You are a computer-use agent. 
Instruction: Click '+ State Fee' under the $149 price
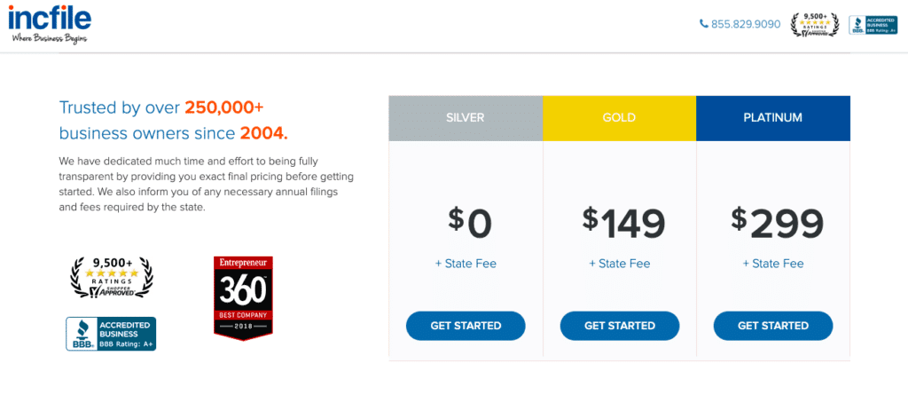coord(620,264)
